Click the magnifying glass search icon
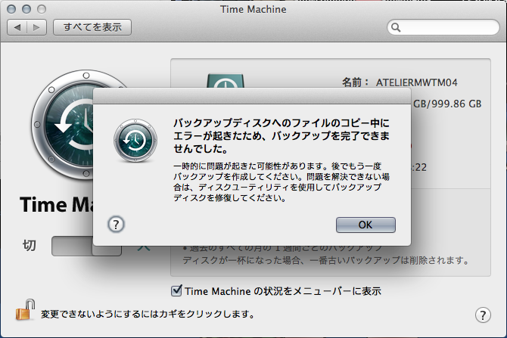 coord(396,27)
